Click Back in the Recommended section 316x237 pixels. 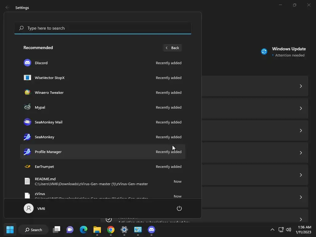(172, 48)
